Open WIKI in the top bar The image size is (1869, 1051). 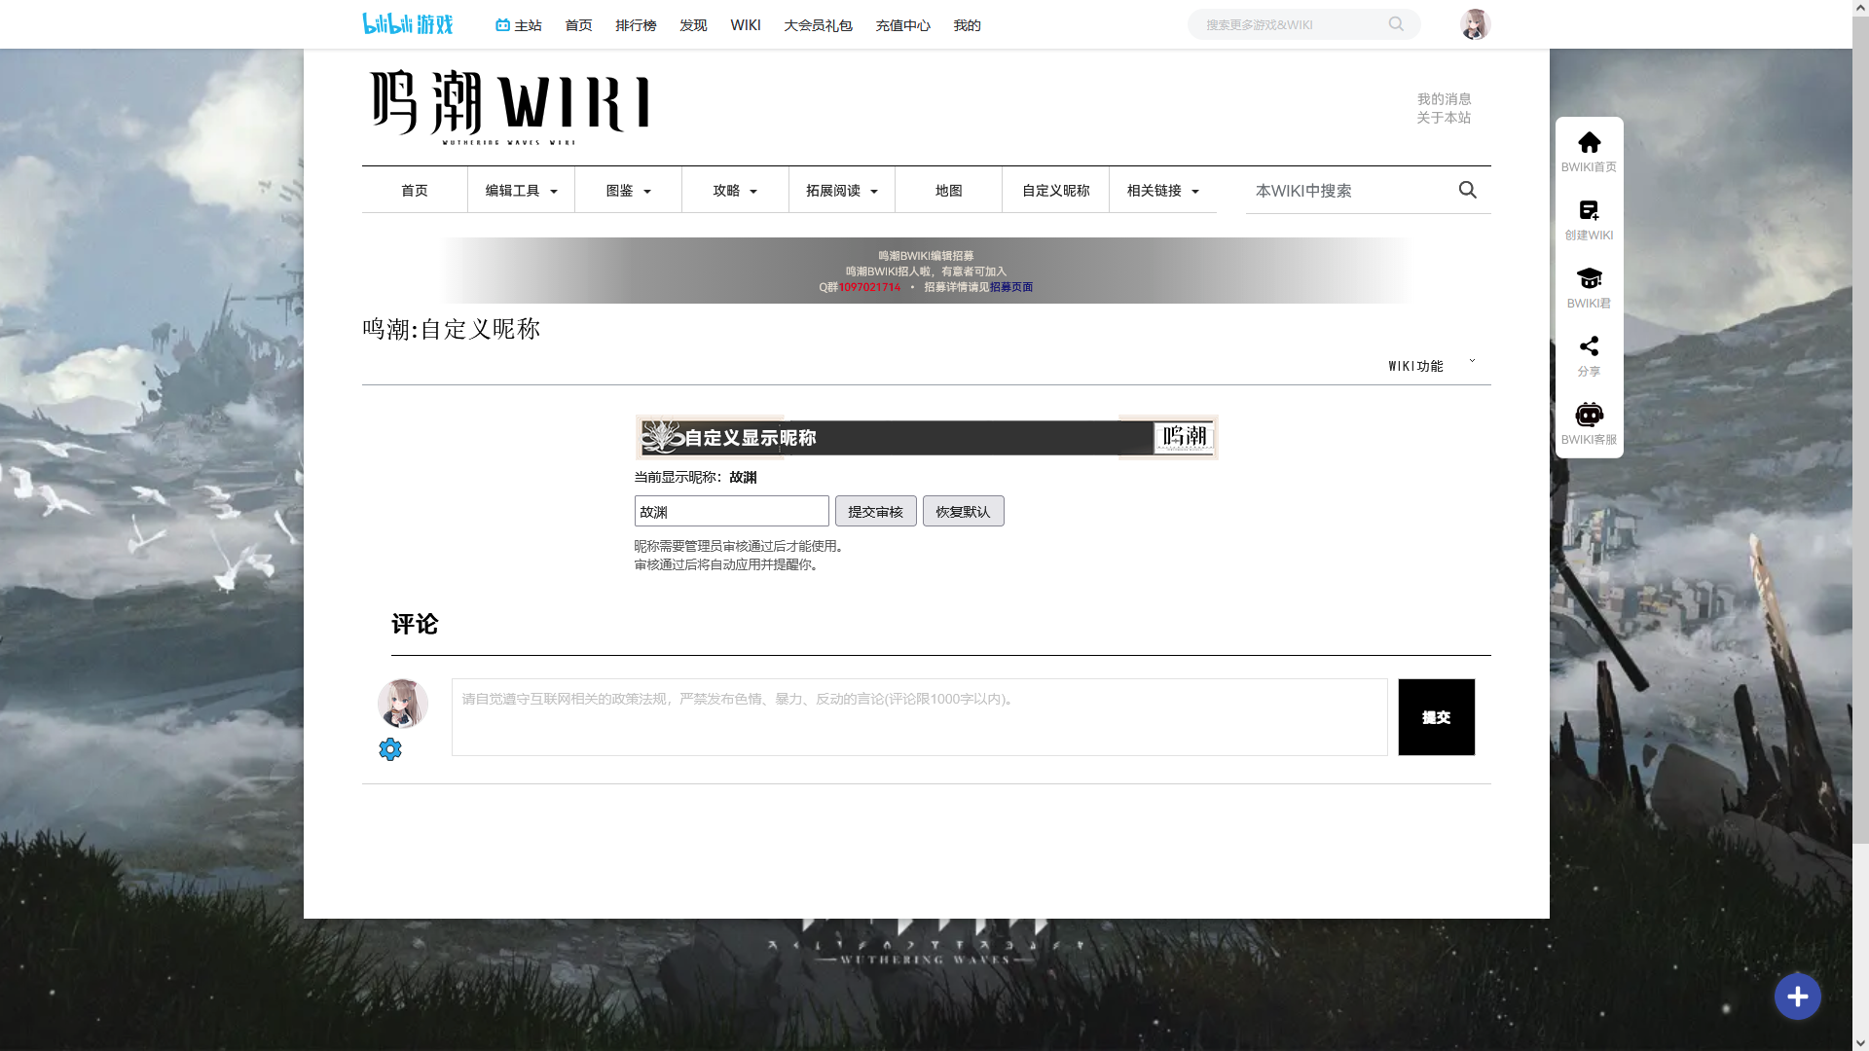[x=746, y=25]
